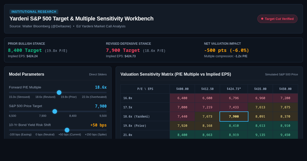Click the 19.8x (Prior) slider tick label
Image resolution: width=307 pixels, height=161 pixels.
pyautogui.click(x=69, y=97)
